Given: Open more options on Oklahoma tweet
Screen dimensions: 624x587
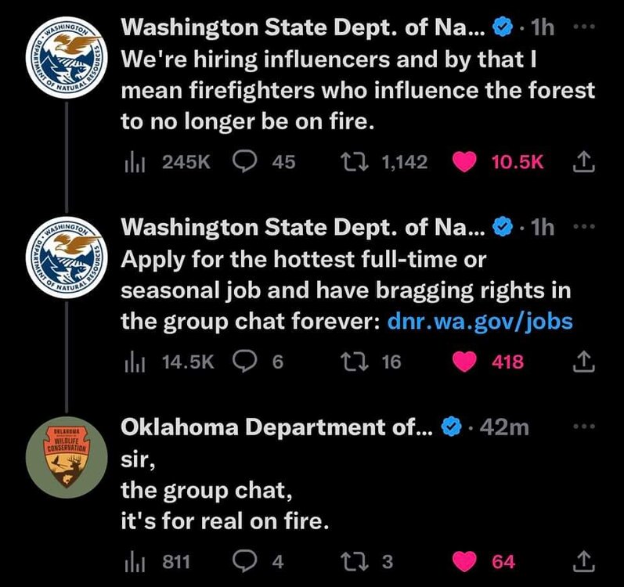Looking at the screenshot, I should tap(585, 427).
